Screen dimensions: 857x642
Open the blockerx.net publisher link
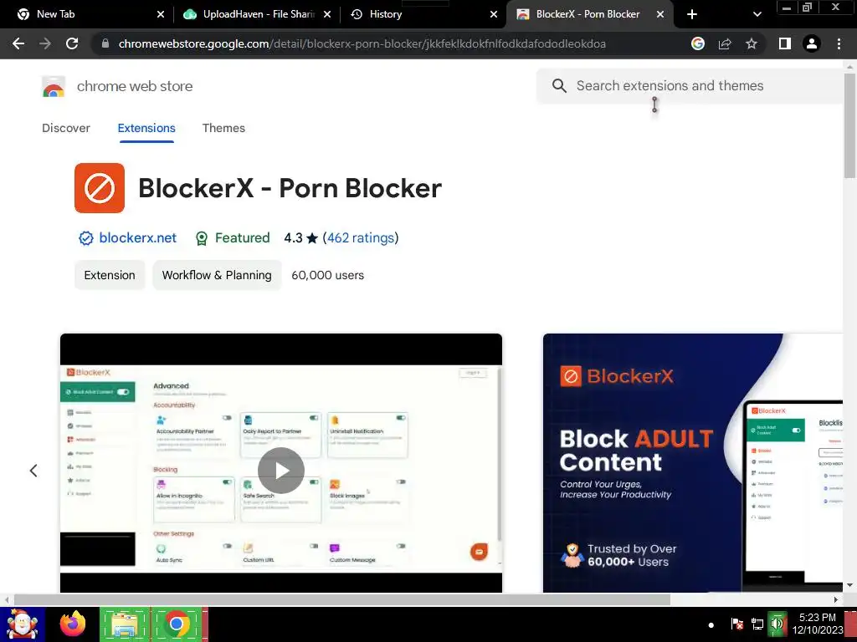(x=138, y=238)
